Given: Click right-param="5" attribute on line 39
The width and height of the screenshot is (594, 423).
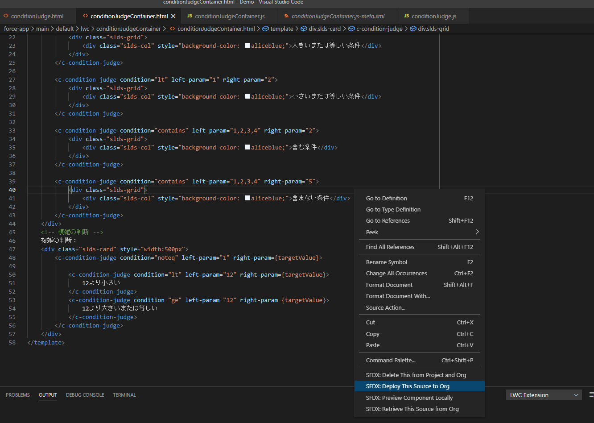Looking at the screenshot, I should coord(290,181).
